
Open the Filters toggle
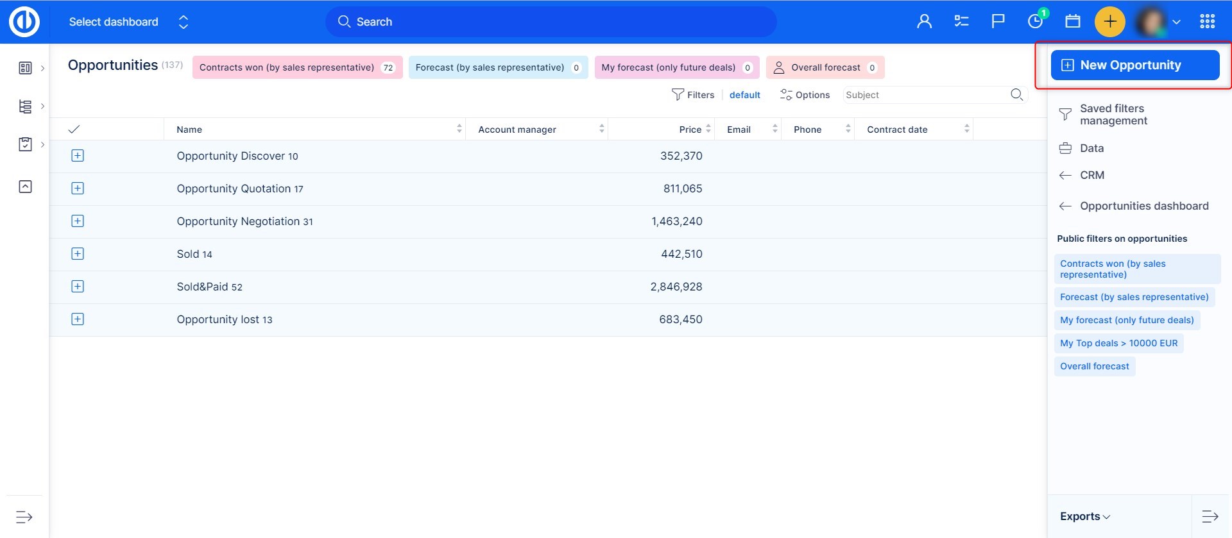tap(693, 95)
